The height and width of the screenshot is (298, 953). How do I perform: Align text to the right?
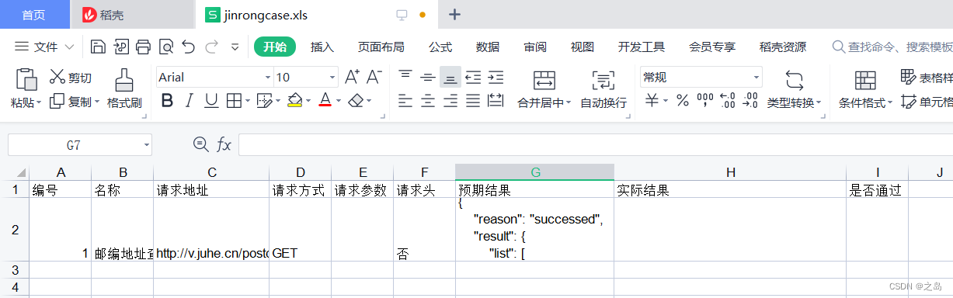450,101
